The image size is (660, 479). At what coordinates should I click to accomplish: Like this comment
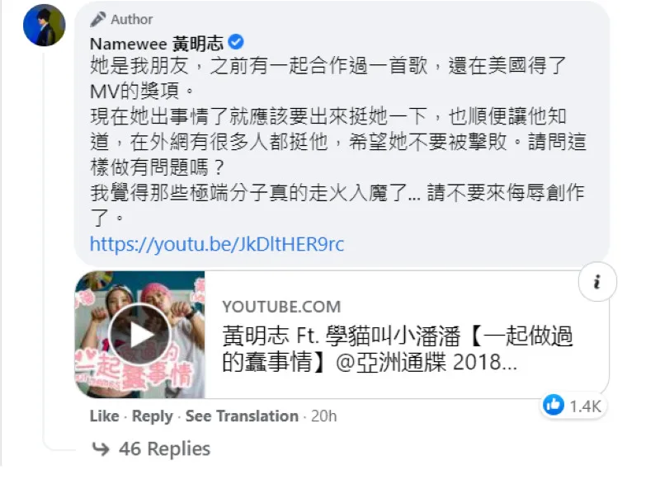(x=105, y=416)
